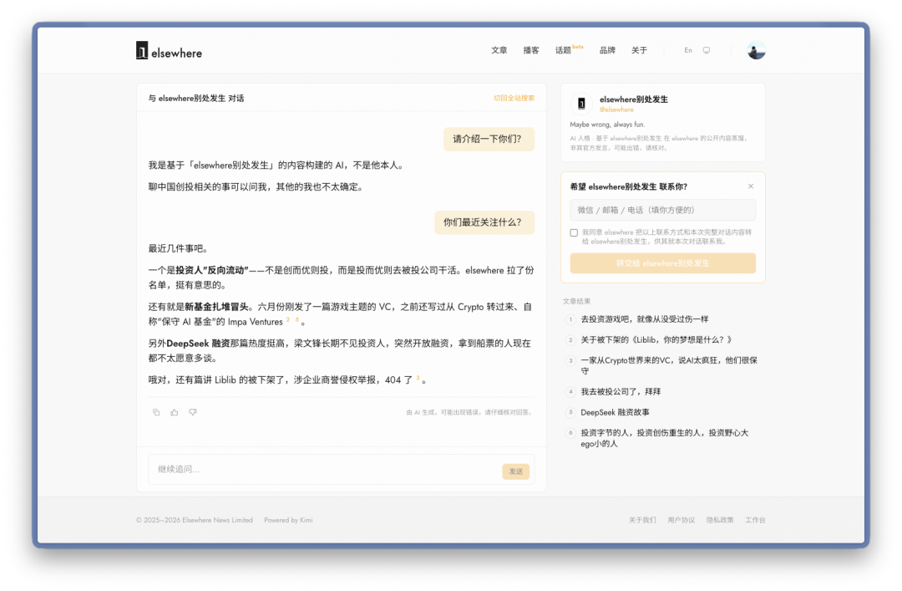Image resolution: width=902 pixels, height=591 pixels.
Task: Close the 希望联系你 contact card
Action: click(751, 186)
